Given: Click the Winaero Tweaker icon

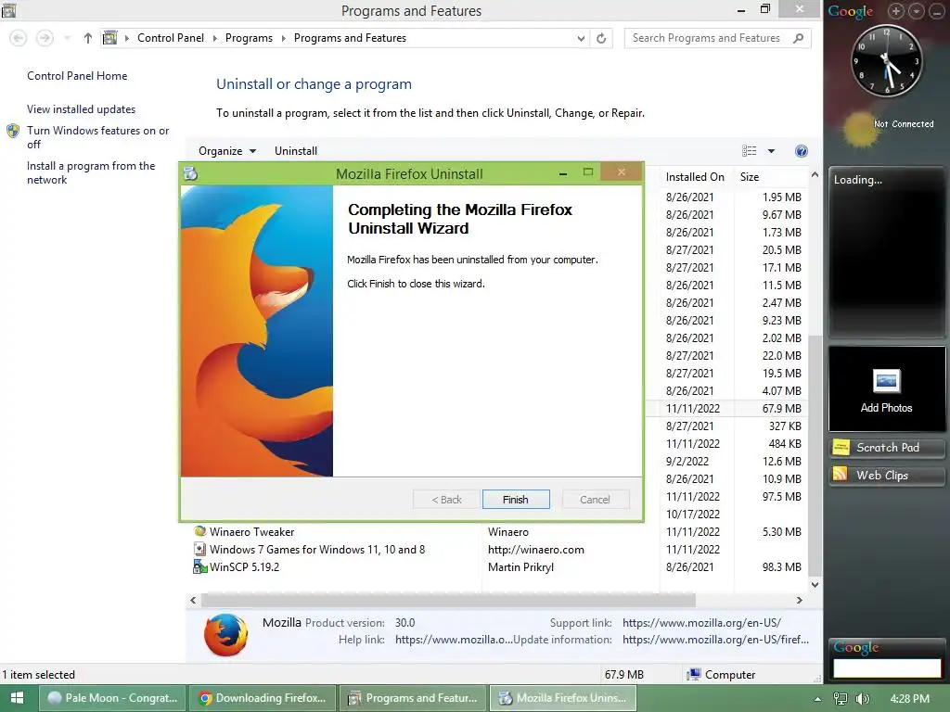Looking at the screenshot, I should pyautogui.click(x=200, y=531).
